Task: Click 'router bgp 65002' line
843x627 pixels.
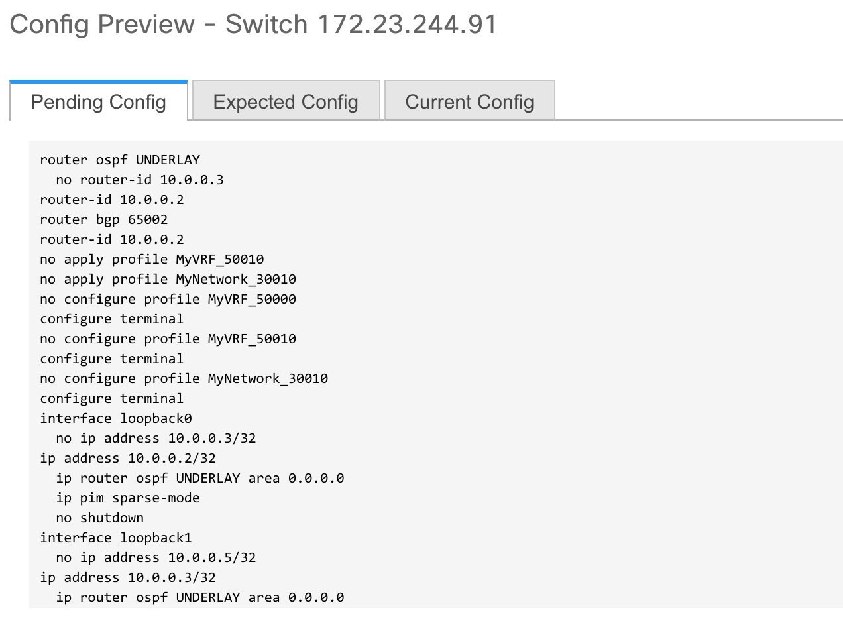Action: (x=104, y=219)
